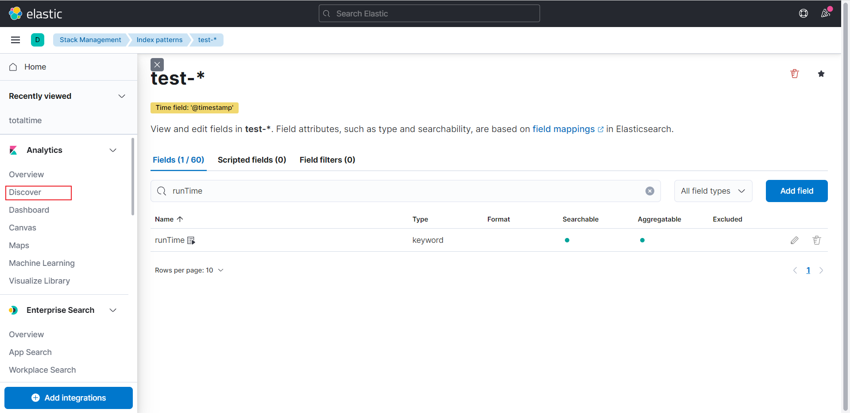The image size is (850, 413).
Task: Click the Elastic logo
Action: pyautogui.click(x=35, y=14)
